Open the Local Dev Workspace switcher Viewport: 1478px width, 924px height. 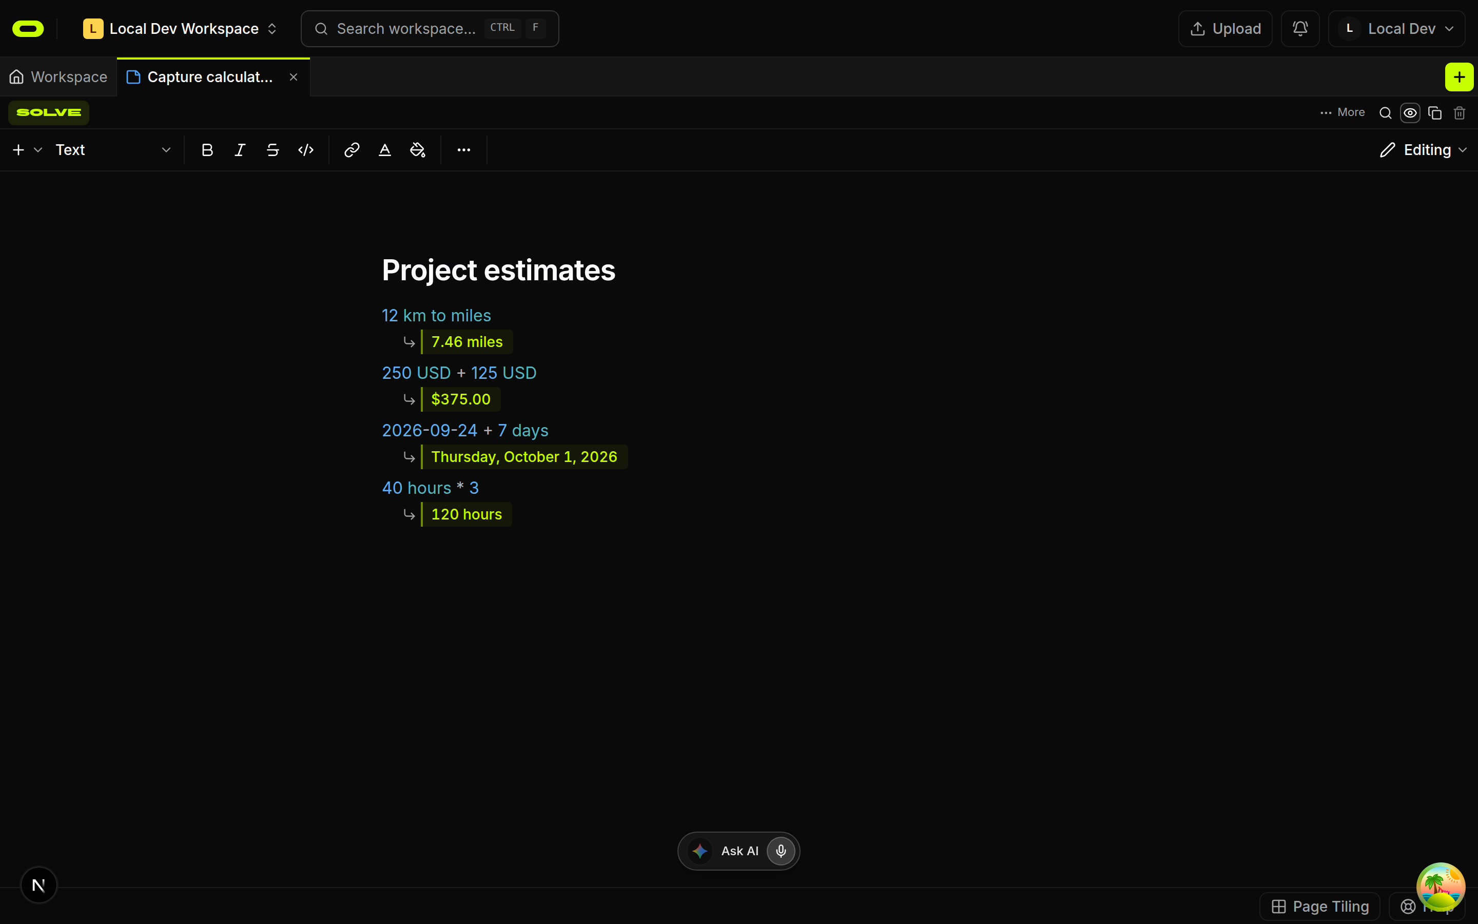click(x=180, y=29)
